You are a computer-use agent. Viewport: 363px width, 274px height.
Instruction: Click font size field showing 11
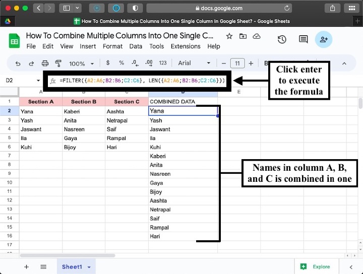(x=237, y=63)
